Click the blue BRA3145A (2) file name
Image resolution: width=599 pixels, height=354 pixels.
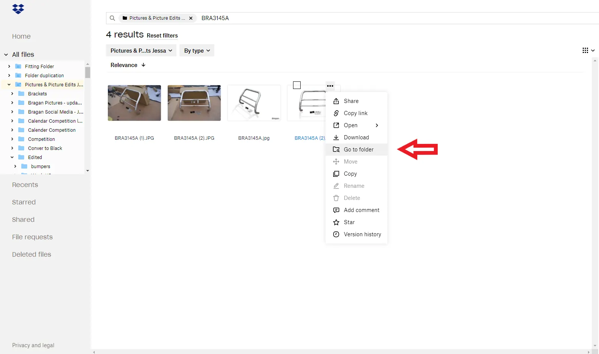[310, 138]
